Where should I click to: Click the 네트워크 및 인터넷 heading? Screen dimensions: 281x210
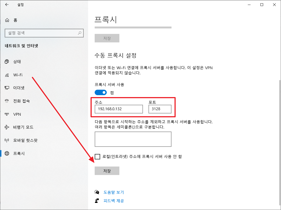click(21, 46)
